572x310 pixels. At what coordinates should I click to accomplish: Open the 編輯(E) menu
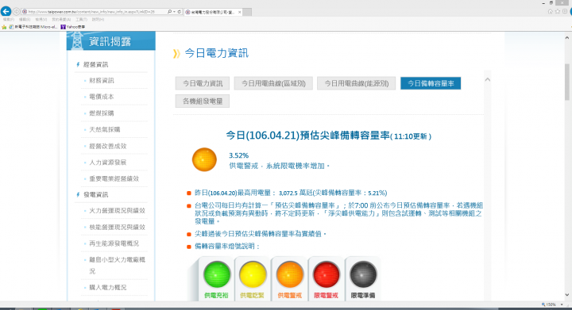tap(25, 20)
